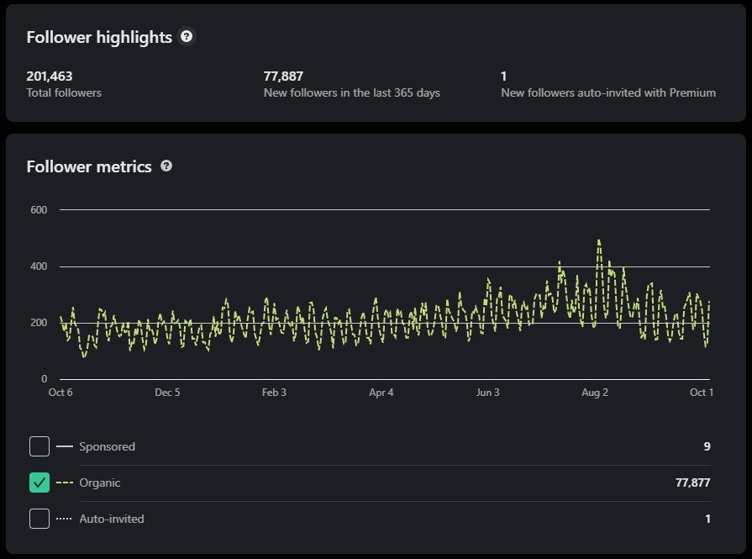Uncheck the Organic checkbox
The width and height of the screenshot is (752, 559).
[x=39, y=483]
